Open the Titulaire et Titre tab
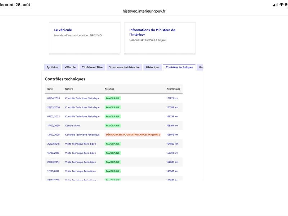The image size is (288, 216). coord(92,67)
